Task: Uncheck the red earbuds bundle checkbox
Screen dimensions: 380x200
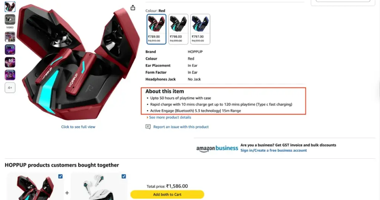Action: 60,176
